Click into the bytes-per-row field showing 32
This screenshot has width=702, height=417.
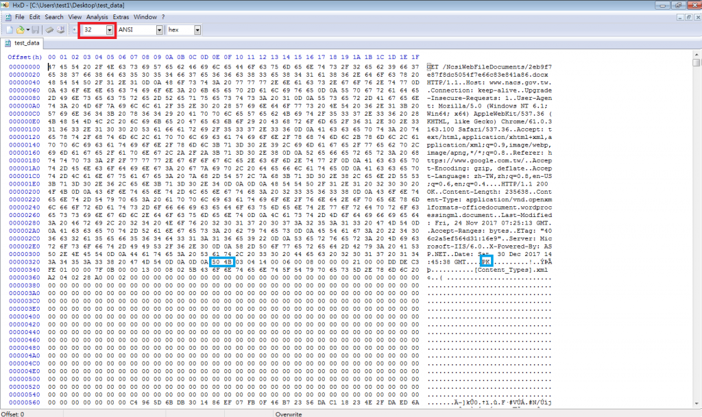93,30
